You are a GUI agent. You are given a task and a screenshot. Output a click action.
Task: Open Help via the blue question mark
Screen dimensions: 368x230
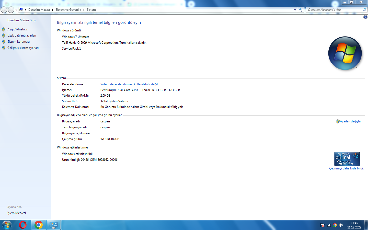point(365,17)
